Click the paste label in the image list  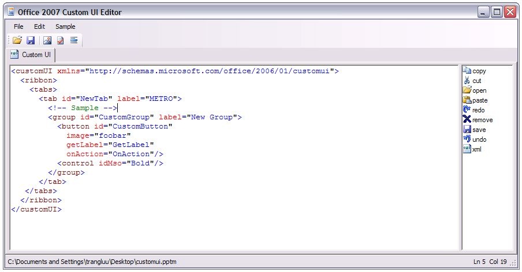click(480, 100)
